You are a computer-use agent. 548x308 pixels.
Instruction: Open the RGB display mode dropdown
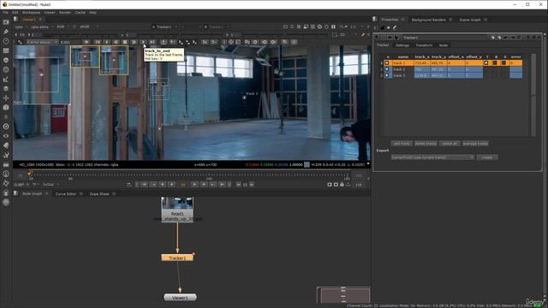pos(63,27)
